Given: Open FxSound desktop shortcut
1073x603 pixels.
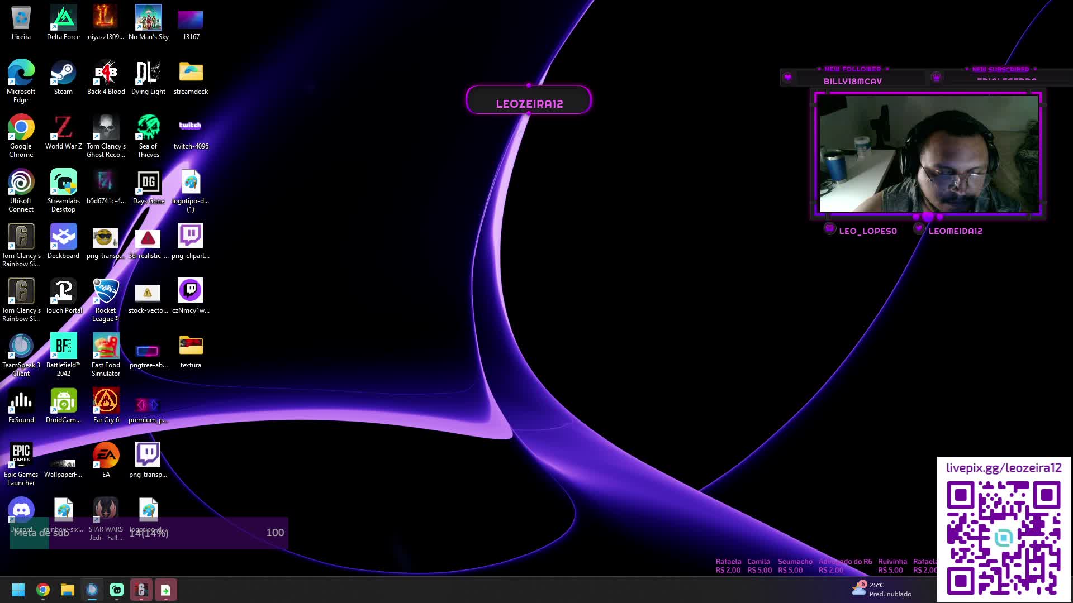Looking at the screenshot, I should click(21, 406).
